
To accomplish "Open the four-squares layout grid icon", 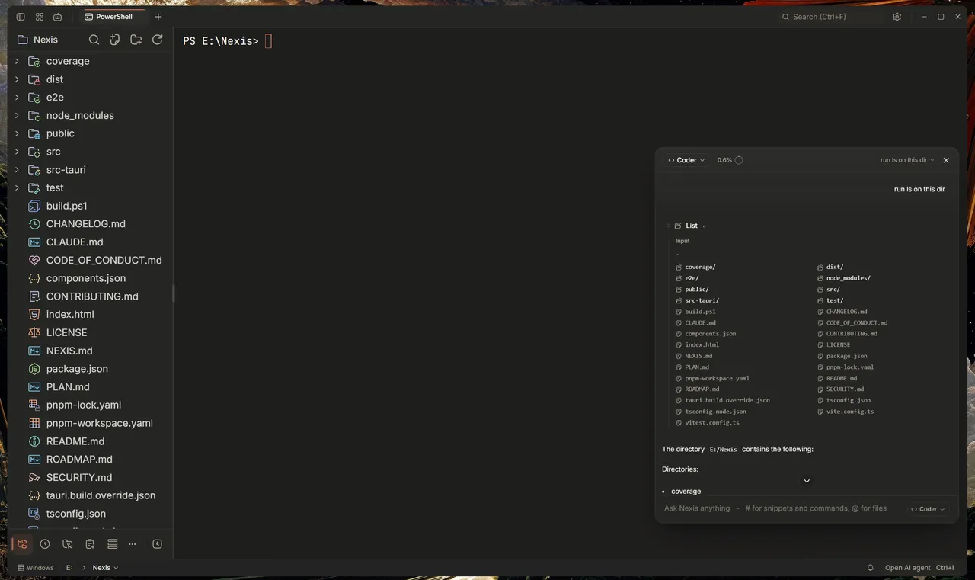I will click(40, 17).
